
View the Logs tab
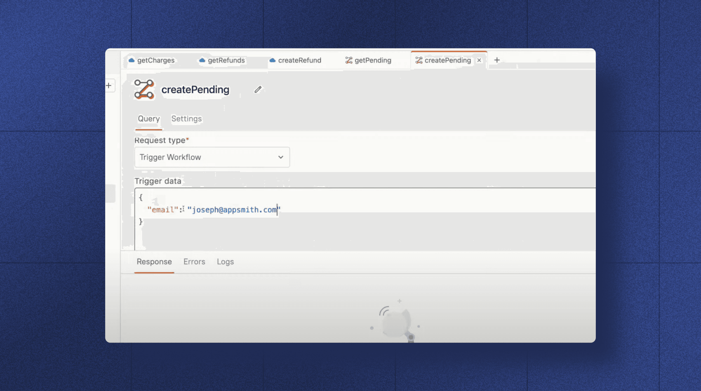pos(225,262)
